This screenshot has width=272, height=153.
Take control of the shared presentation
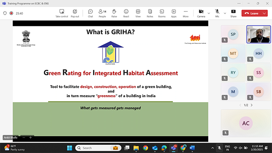tap(62, 13)
